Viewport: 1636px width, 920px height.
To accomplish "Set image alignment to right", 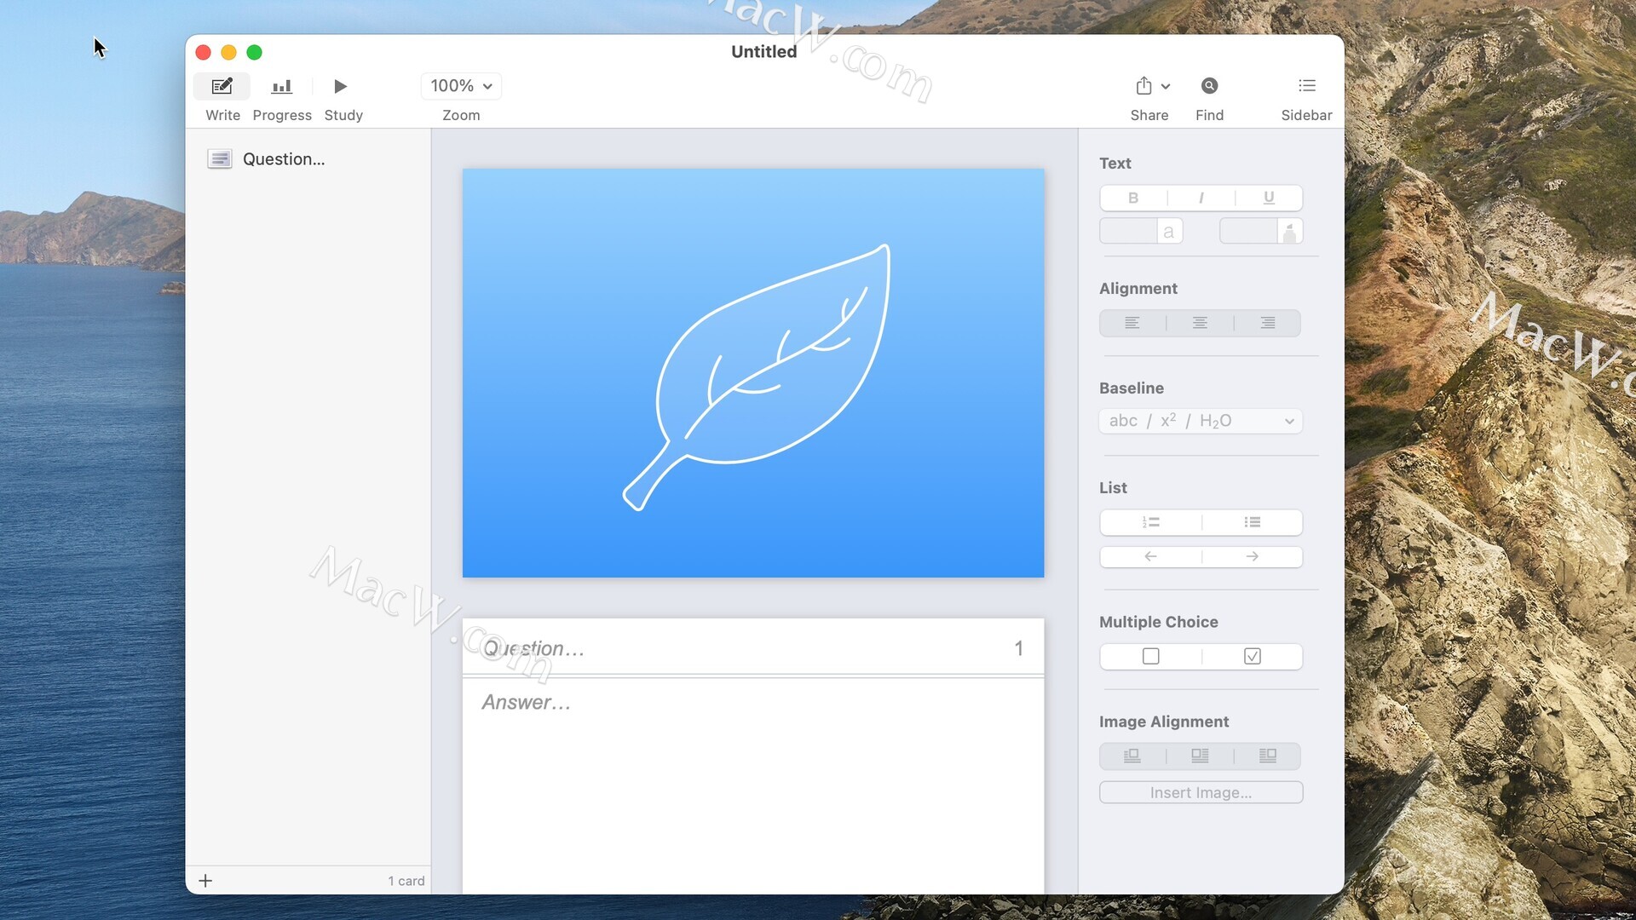I will click(1268, 756).
